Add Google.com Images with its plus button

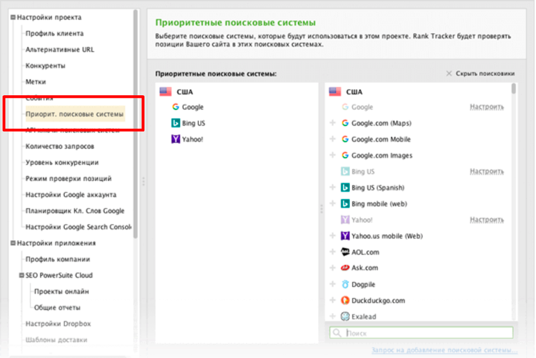[x=332, y=155]
